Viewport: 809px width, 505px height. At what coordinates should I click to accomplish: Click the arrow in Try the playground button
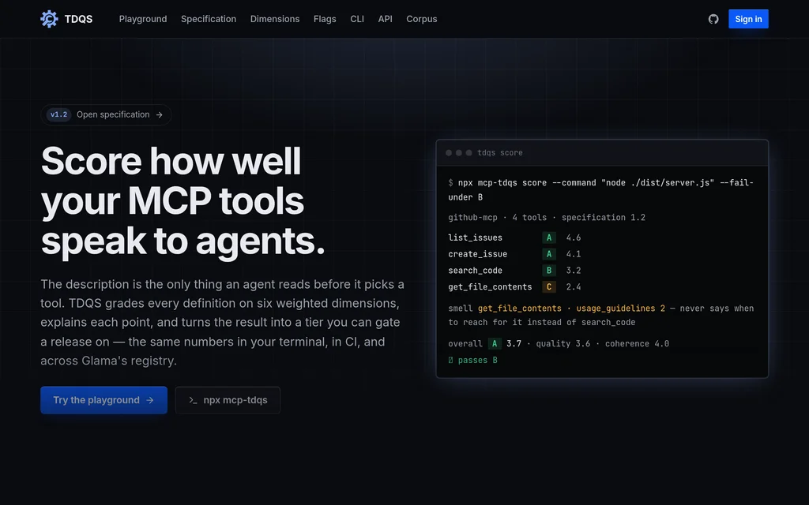point(149,400)
